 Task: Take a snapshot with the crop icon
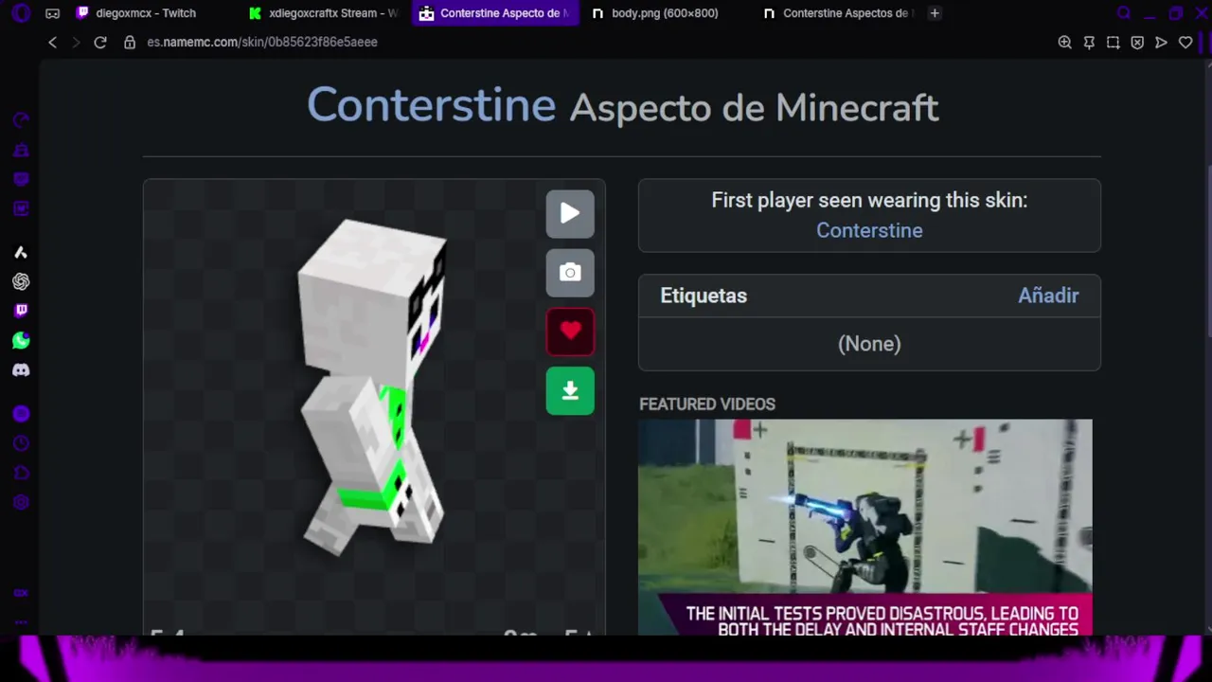point(1114,42)
